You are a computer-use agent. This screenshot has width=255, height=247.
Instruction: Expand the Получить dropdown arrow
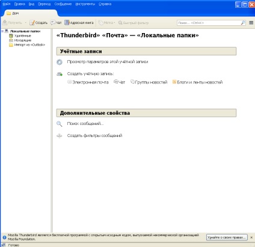(x=26, y=23)
